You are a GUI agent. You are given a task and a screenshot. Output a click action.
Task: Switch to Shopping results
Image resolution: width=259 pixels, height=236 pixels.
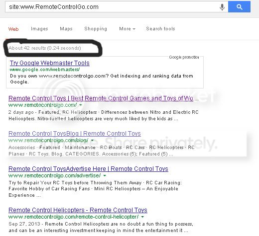coord(96,29)
